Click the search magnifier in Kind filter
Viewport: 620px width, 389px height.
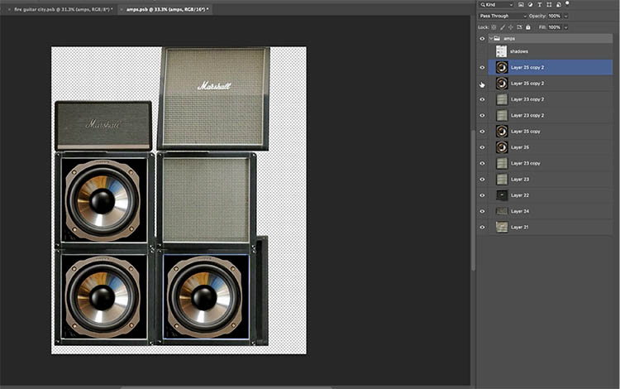tap(483, 5)
